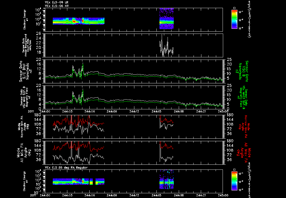The width and height of the screenshot is (286, 198).
Task: Click the 'VEx ELS-06 LR' title text
Action: click(x=57, y=2)
